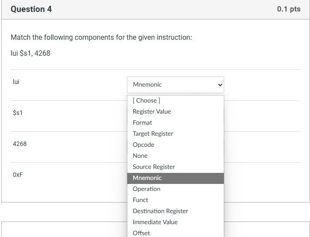This screenshot has width=310, height=237.
Task: Click the instruction text 'lui $s1, 4268'
Action: (x=31, y=54)
